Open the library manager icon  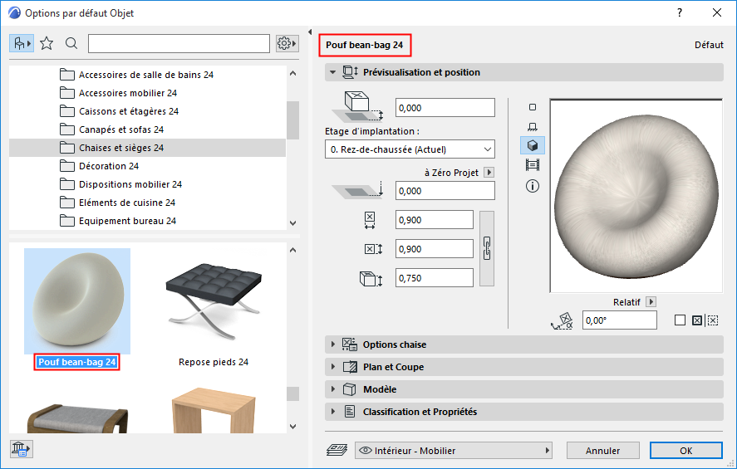pyautogui.click(x=21, y=449)
